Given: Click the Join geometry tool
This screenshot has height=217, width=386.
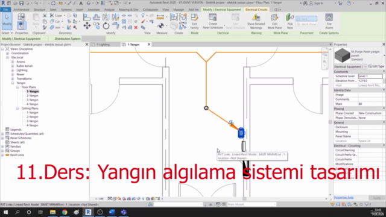Looking at the screenshot, I should (x=55, y=28).
